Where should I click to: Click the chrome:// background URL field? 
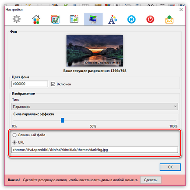(x=95, y=150)
